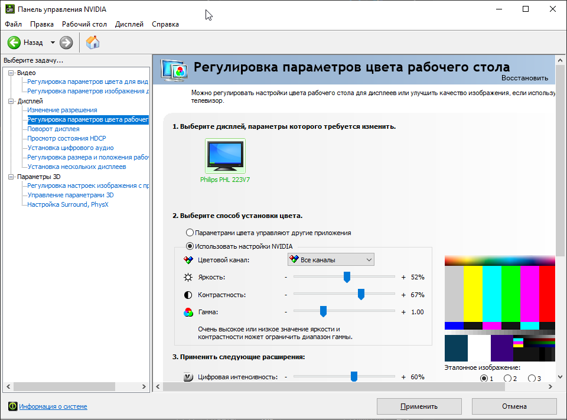Click the brightness slider thumb
Image resolution: width=567 pixels, height=420 pixels.
pos(347,277)
